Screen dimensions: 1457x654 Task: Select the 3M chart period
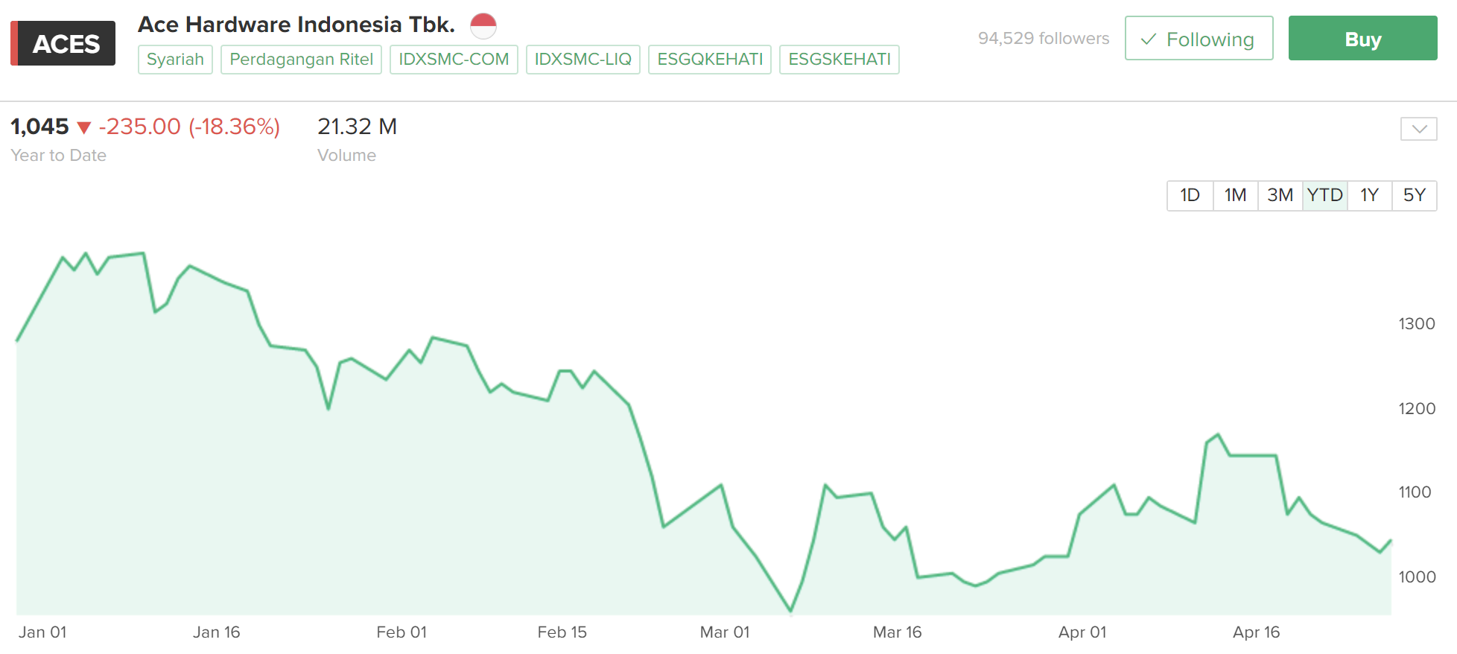pyautogui.click(x=1280, y=196)
